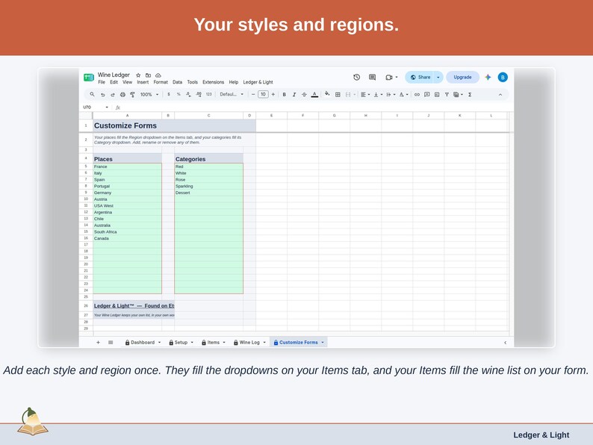Create a filter

click(x=447, y=95)
